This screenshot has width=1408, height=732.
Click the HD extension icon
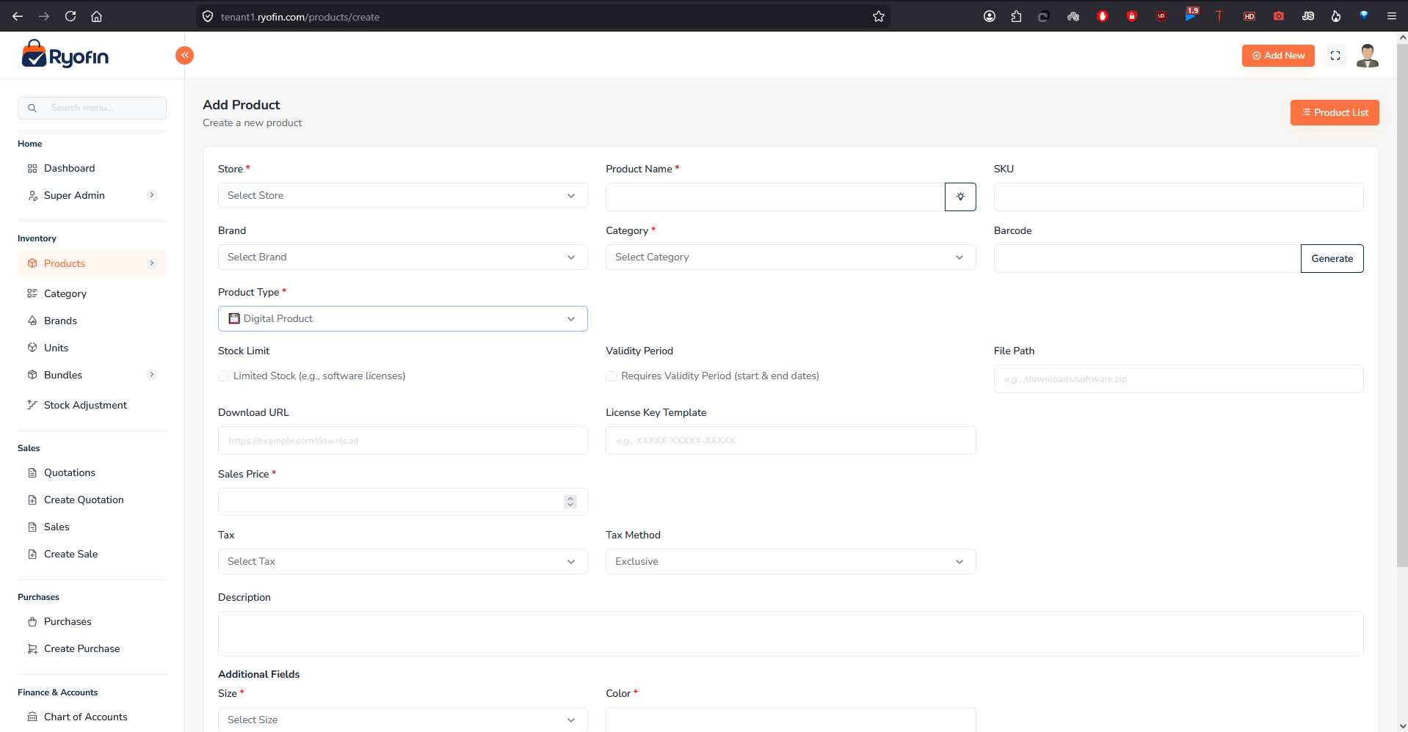coord(1249,16)
